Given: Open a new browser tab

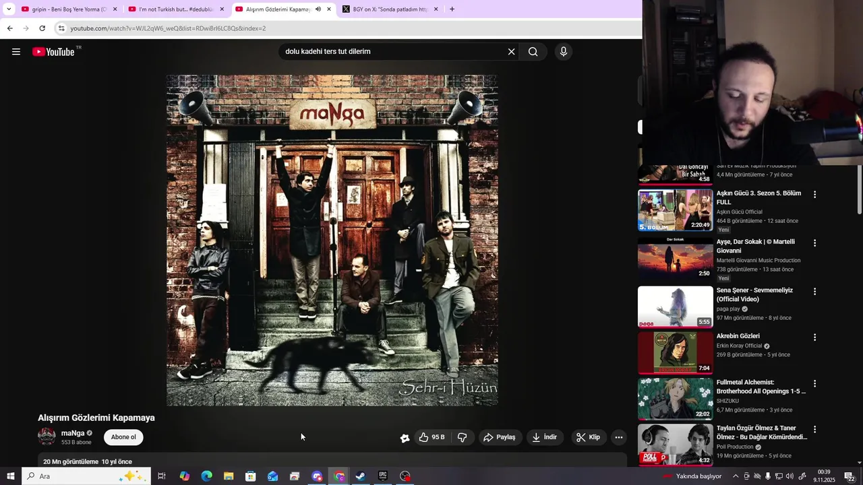Looking at the screenshot, I should pos(452,9).
